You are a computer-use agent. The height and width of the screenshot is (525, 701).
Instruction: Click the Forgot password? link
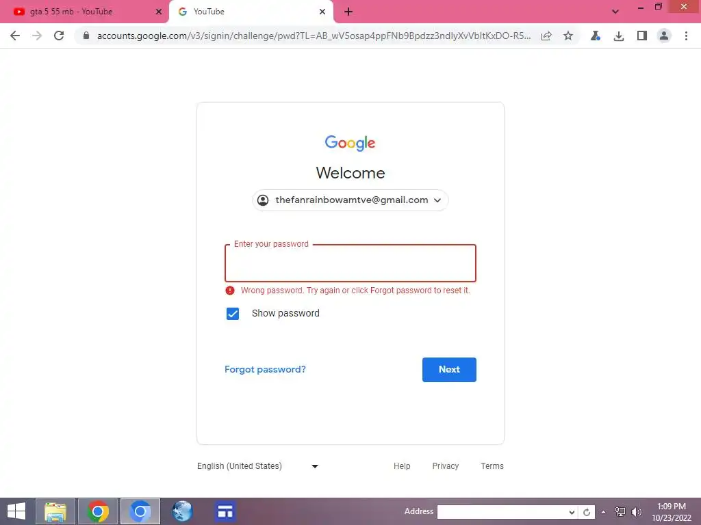tap(265, 370)
